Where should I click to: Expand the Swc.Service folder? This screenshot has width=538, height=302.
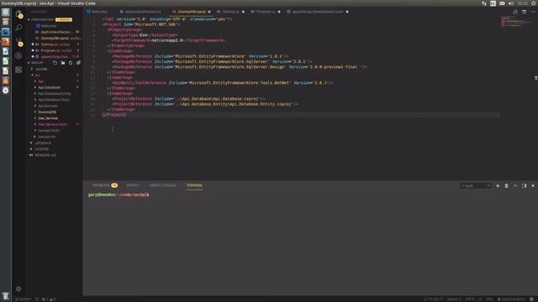pos(48,118)
